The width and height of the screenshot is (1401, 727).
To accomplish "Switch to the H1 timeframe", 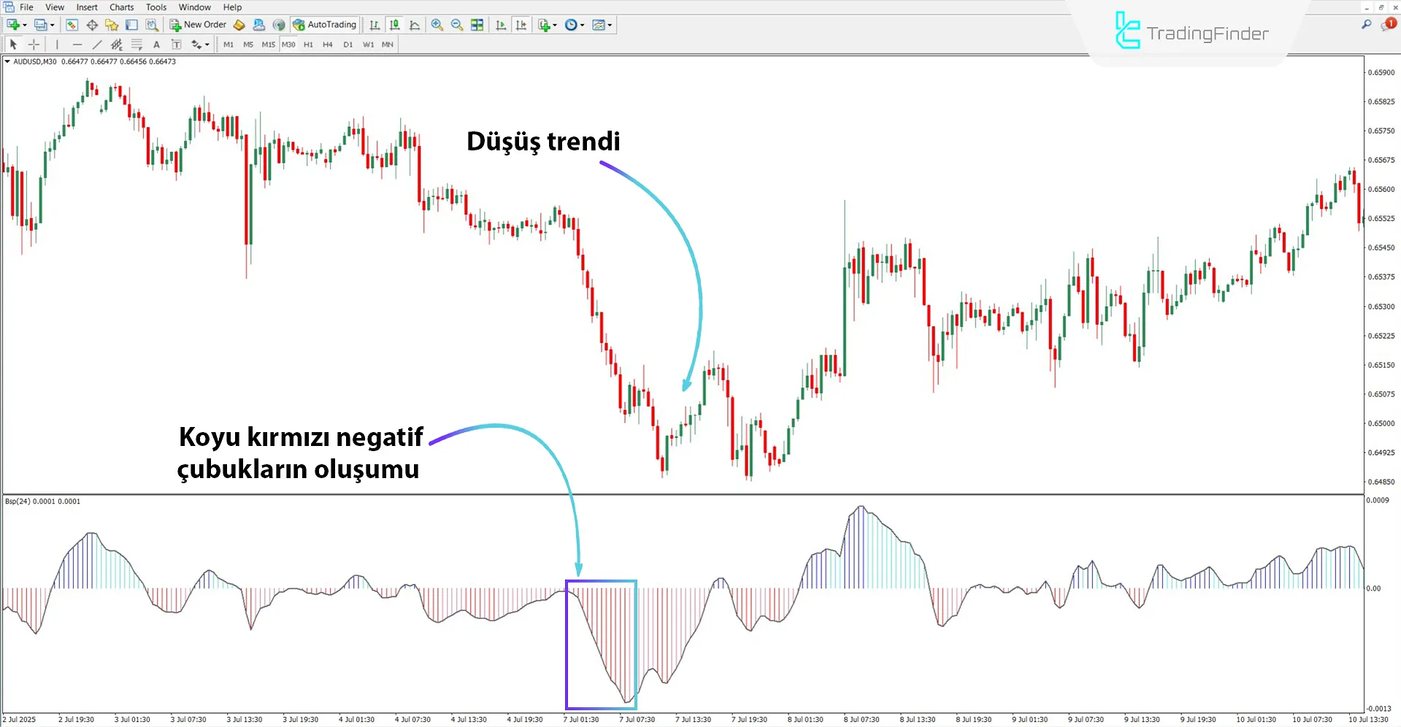I will [308, 44].
